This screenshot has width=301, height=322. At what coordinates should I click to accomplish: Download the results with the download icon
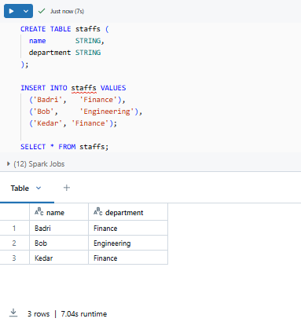[13, 313]
